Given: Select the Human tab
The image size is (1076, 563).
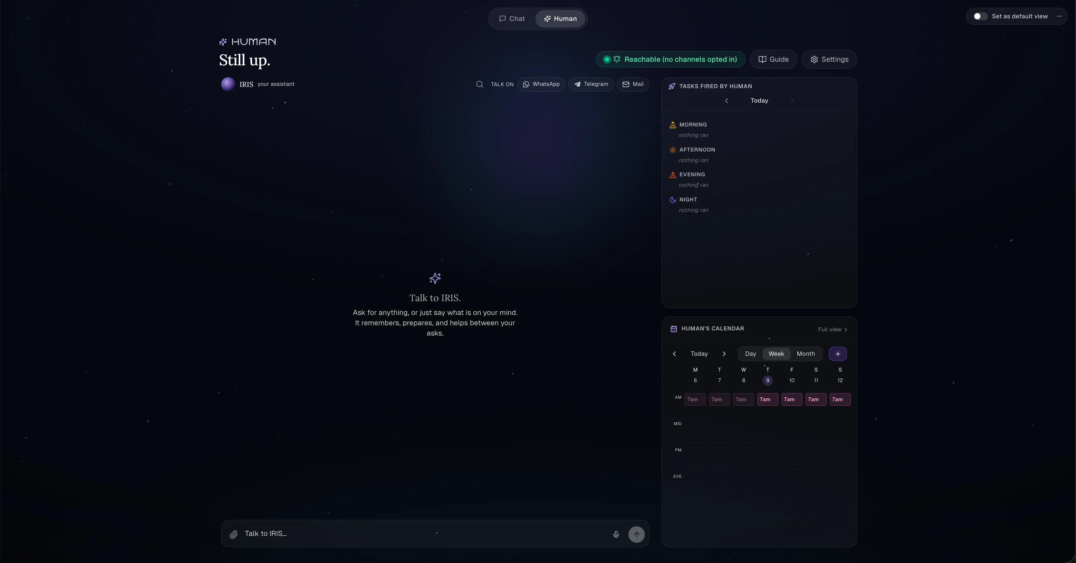Looking at the screenshot, I should [560, 19].
